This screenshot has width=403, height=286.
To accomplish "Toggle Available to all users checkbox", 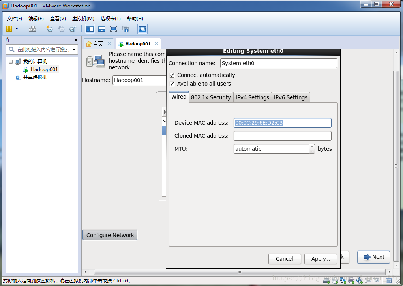I will coord(172,84).
